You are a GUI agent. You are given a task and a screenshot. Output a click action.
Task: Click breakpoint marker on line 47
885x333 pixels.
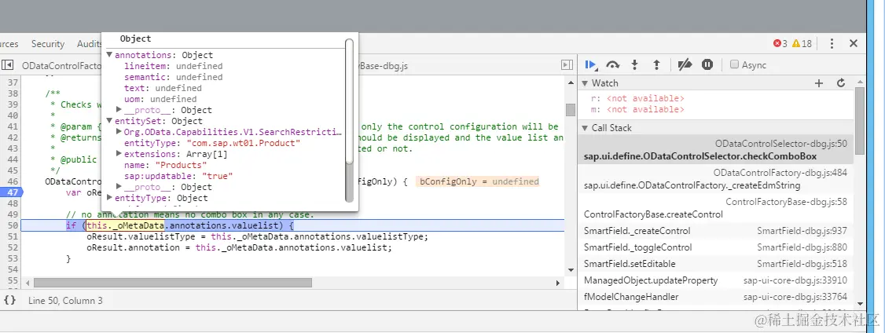[11, 192]
